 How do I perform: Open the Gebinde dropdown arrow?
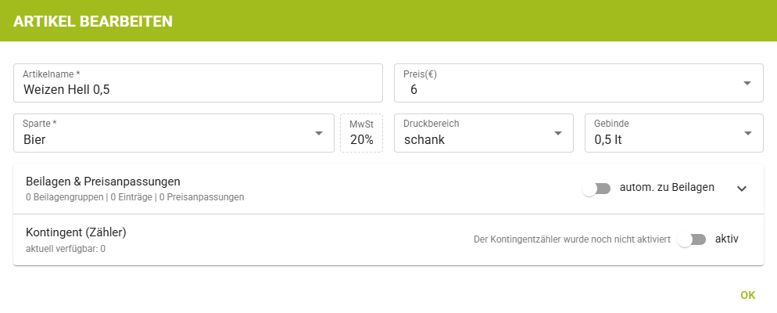pos(747,133)
